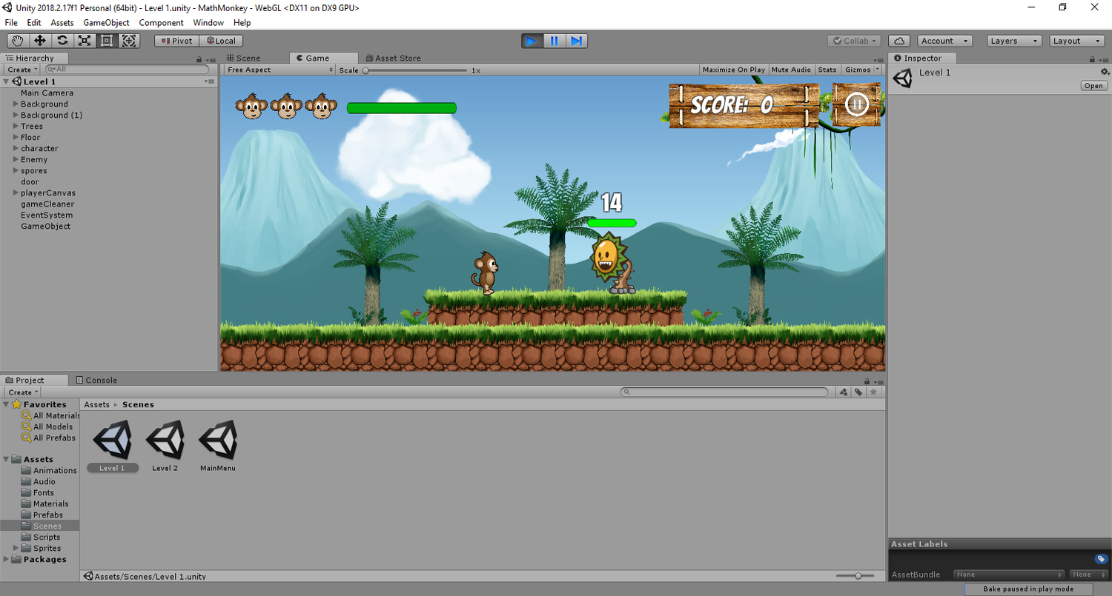Image resolution: width=1112 pixels, height=596 pixels.
Task: Open the Layers dropdown
Action: pyautogui.click(x=1014, y=41)
